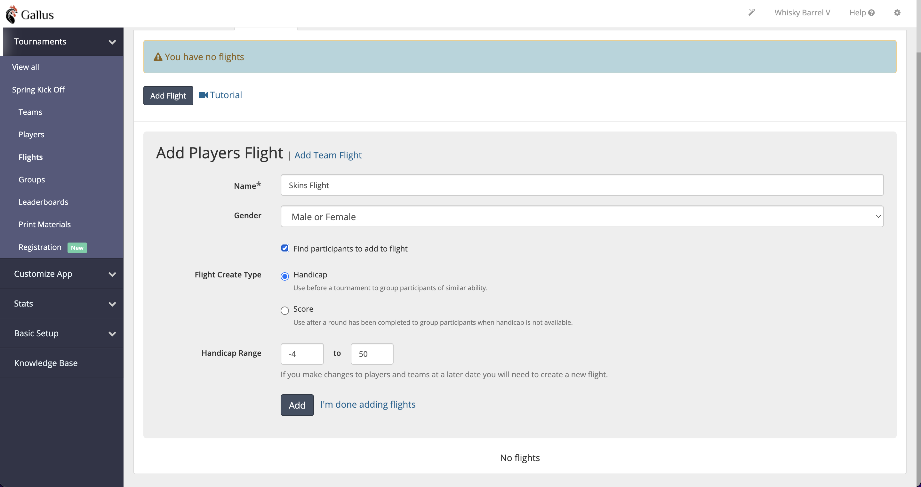This screenshot has height=487, width=921.
Task: Open Registration in sidebar
Action: (40, 247)
